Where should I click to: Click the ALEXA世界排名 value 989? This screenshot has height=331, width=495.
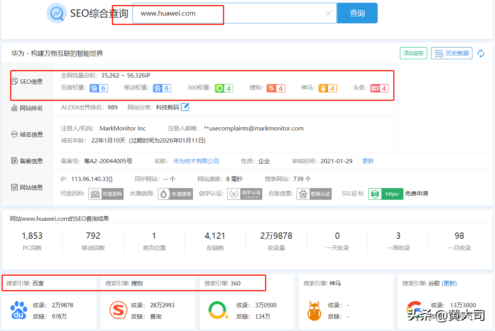113,107
